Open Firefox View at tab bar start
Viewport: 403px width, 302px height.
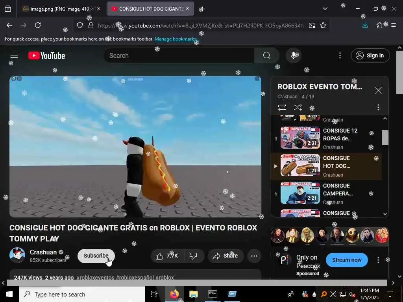coord(8,9)
